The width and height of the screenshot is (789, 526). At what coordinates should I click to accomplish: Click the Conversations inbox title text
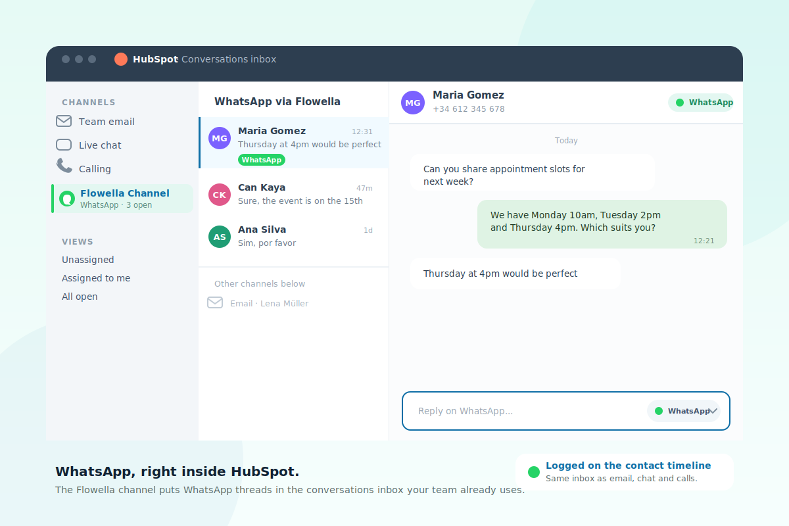click(229, 59)
